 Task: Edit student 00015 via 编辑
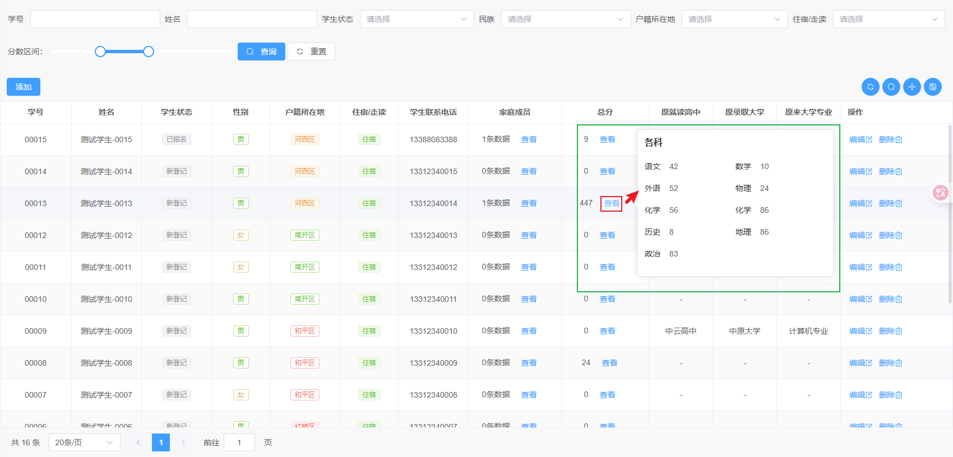pos(861,139)
